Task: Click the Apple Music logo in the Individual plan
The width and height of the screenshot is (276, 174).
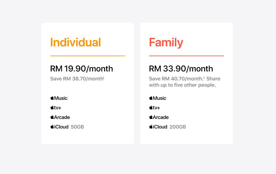Action: (59, 98)
